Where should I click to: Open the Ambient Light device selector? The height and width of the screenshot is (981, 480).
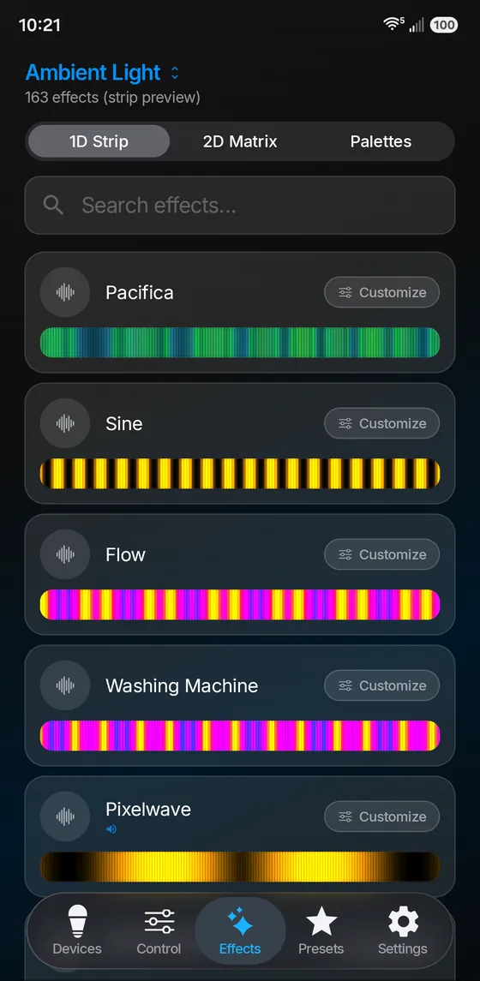click(102, 73)
